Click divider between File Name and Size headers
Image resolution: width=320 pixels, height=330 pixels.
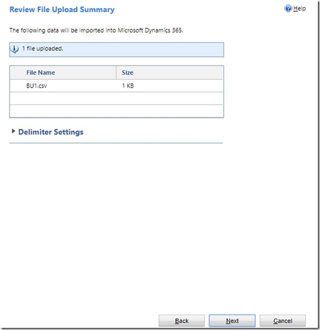[x=116, y=72]
